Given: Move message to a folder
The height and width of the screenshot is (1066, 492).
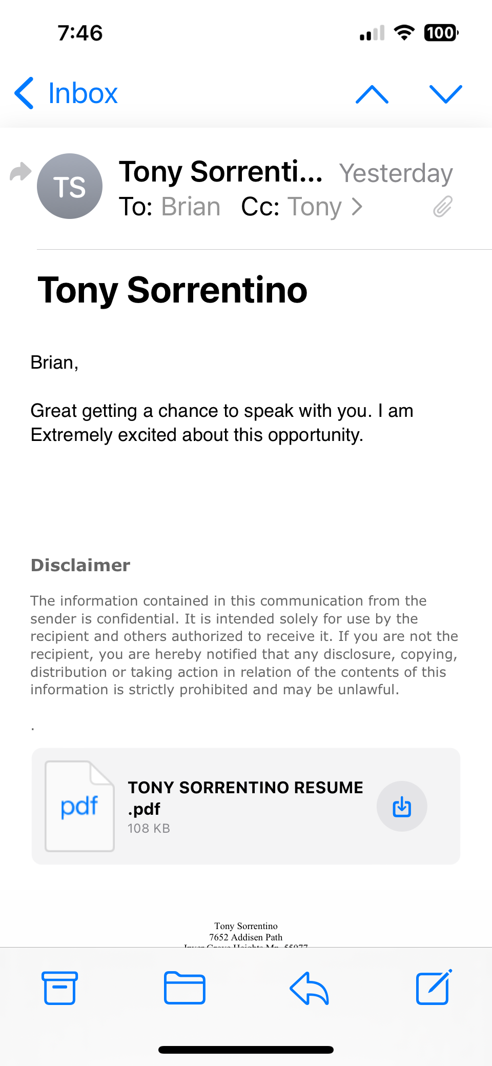Looking at the screenshot, I should pyautogui.click(x=184, y=988).
